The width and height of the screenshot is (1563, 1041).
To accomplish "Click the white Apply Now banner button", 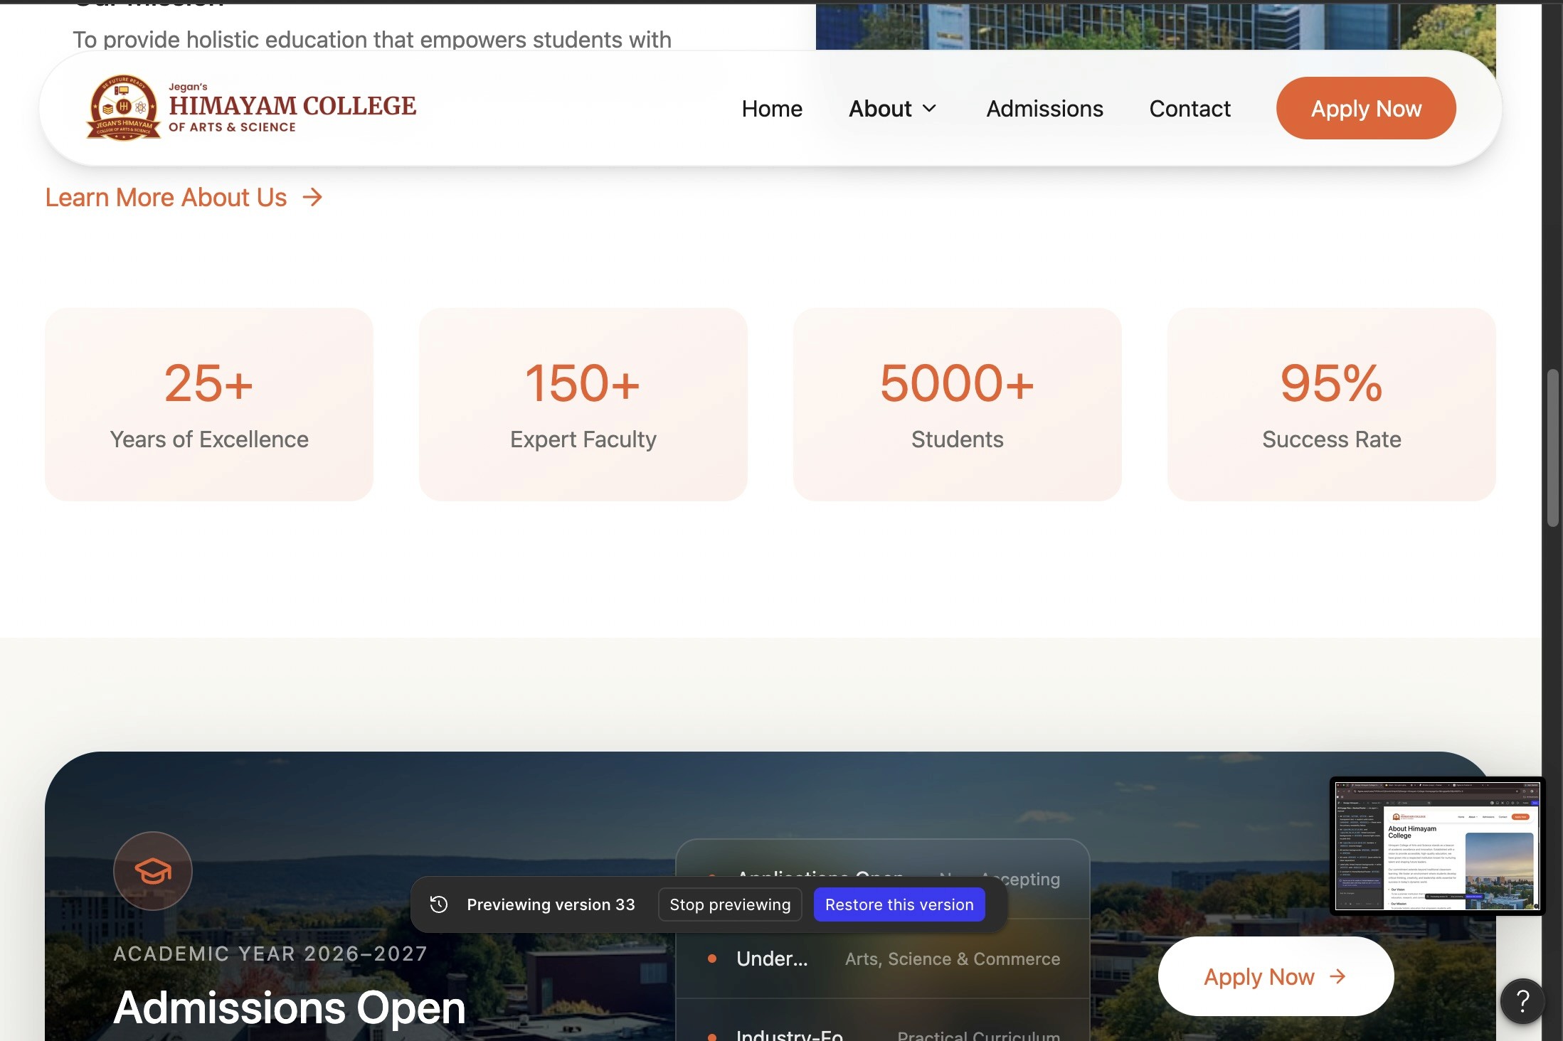I will (1276, 976).
